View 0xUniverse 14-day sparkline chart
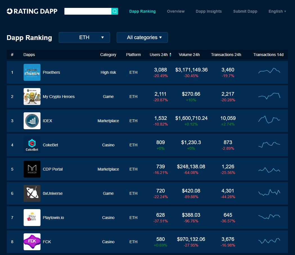Screen dimensions: 295x255 (x=269, y=192)
